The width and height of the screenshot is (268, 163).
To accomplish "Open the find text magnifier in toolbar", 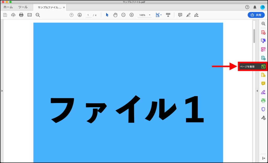I will (38, 15).
